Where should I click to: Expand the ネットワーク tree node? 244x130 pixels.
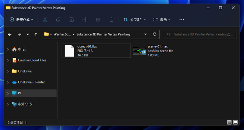point(8,104)
